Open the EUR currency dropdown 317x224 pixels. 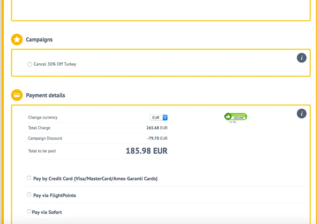tap(158, 118)
